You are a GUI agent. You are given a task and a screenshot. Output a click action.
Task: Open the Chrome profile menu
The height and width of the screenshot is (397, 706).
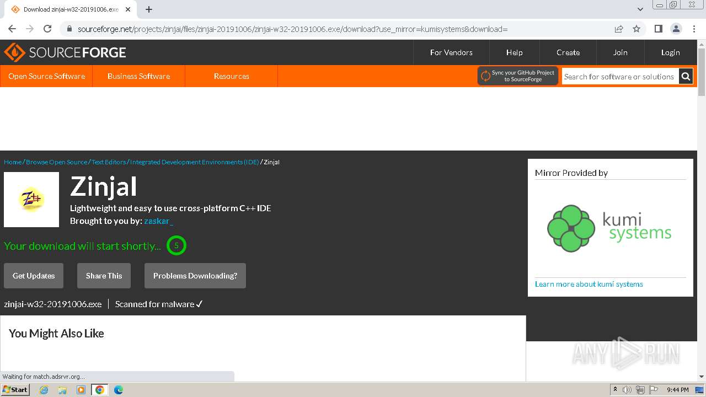pos(676,29)
